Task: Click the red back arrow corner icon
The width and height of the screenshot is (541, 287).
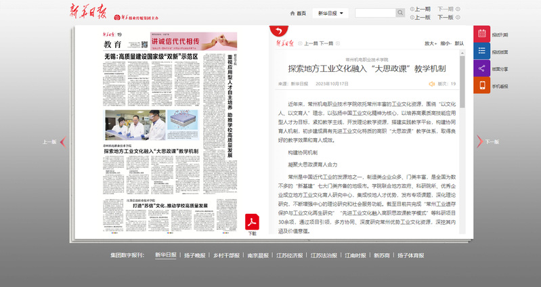Action: point(278,31)
